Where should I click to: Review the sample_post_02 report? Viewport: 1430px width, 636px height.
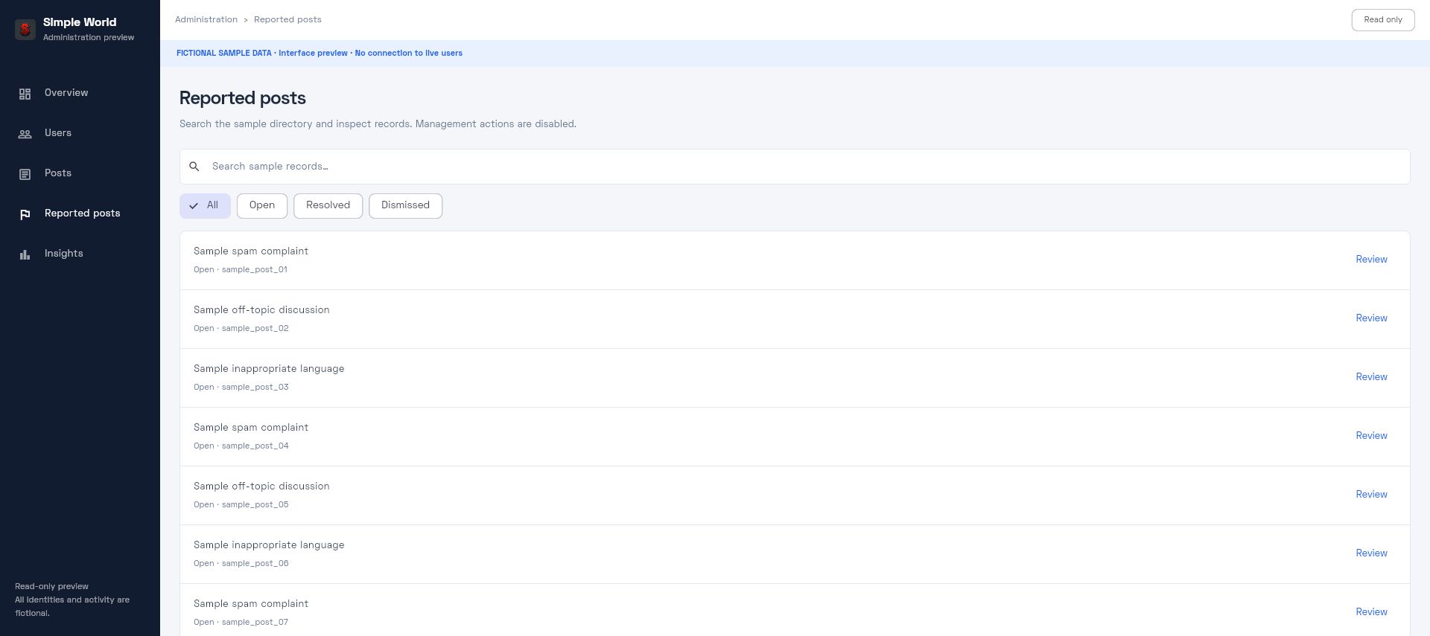tap(1371, 318)
